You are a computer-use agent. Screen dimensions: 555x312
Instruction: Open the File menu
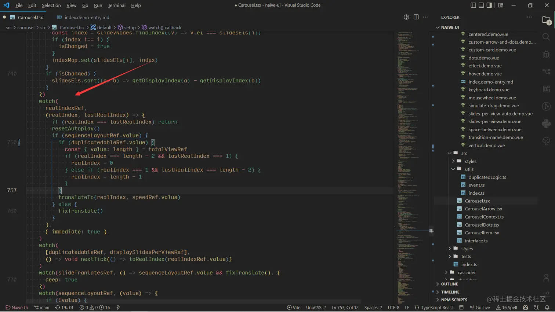pos(19,5)
